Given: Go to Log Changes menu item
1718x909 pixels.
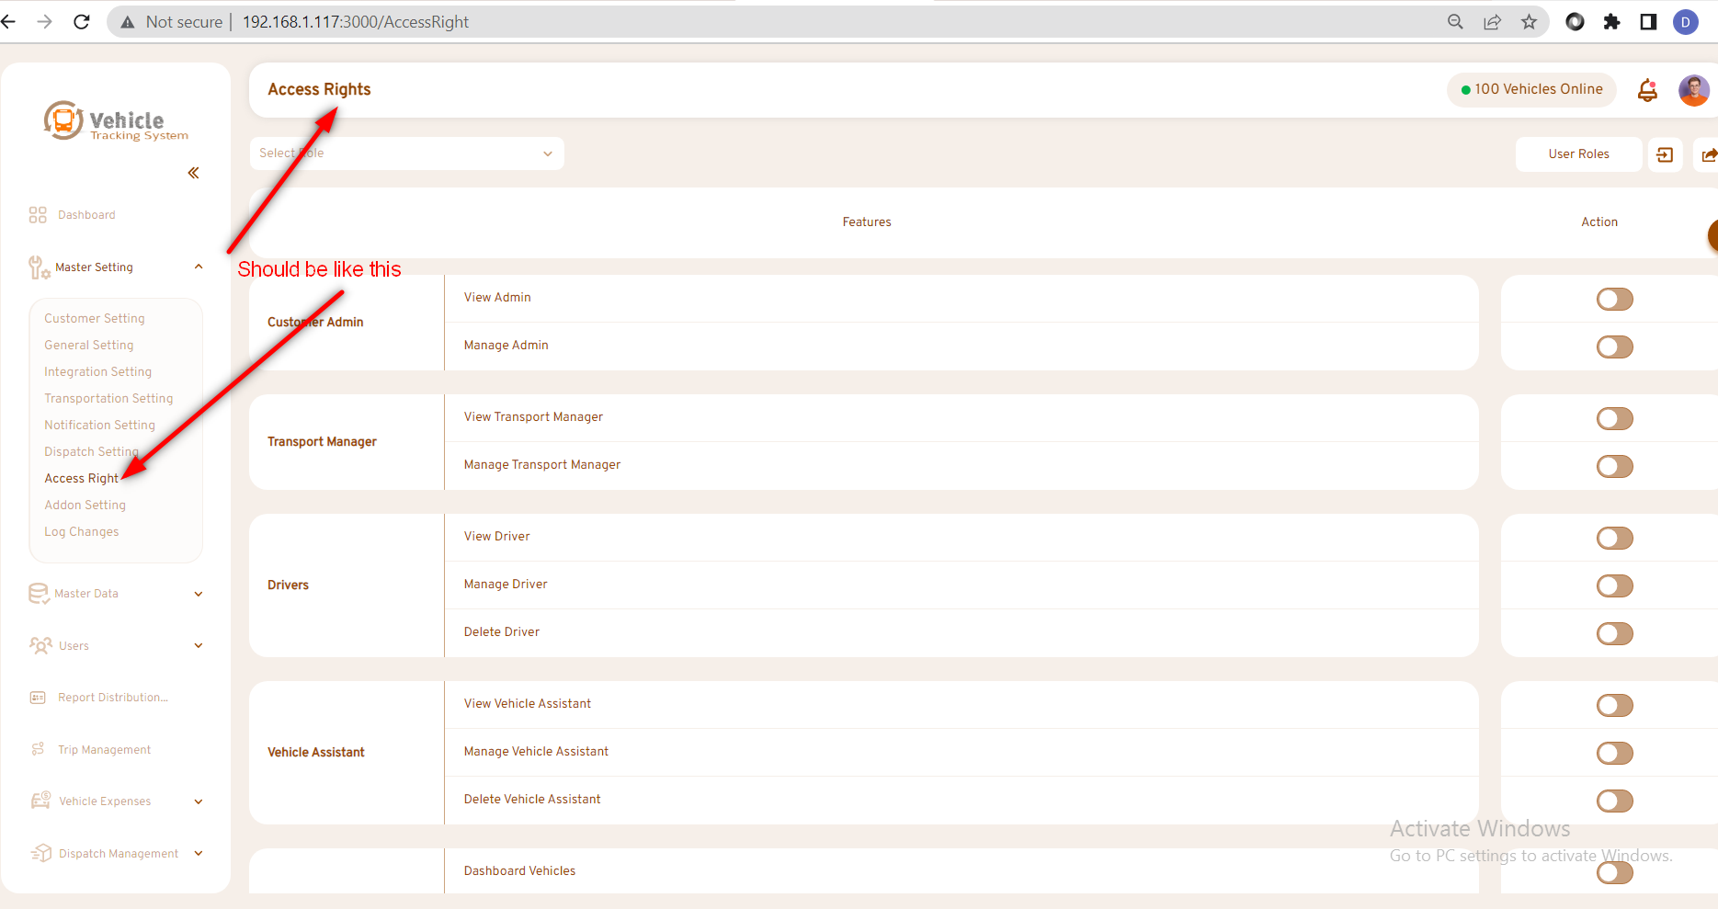Looking at the screenshot, I should pyautogui.click(x=82, y=532).
